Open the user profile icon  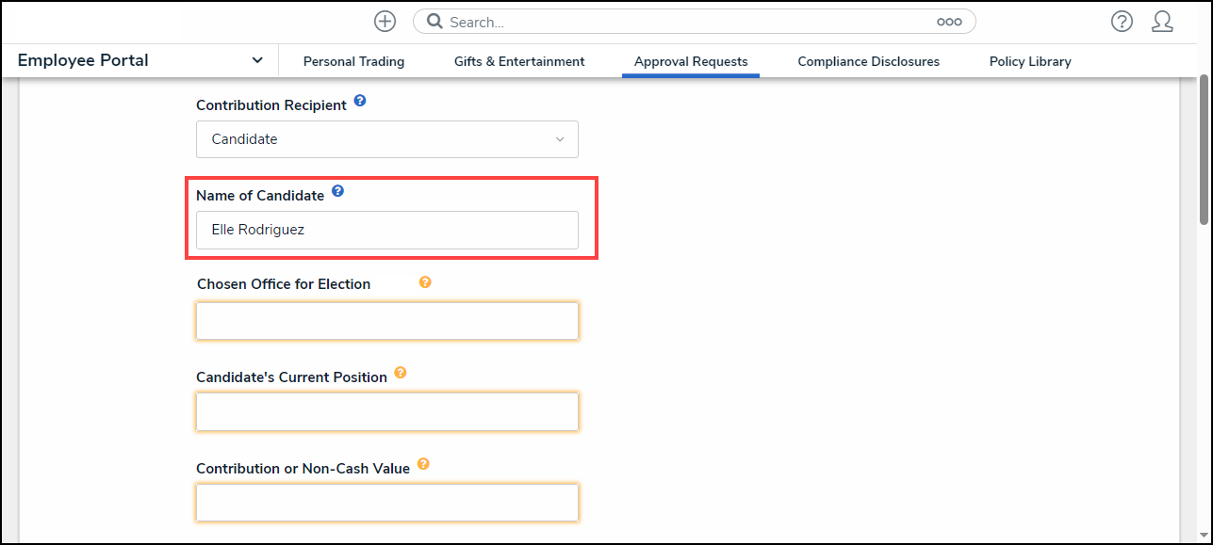[1162, 22]
